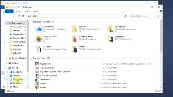Open the address bar history dropdown
Viewport: 173px width, 97px height.
pos(123,16)
